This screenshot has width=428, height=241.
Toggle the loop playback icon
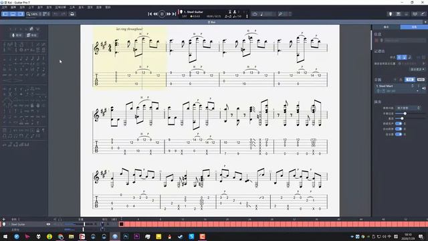pyautogui.click(x=255, y=14)
